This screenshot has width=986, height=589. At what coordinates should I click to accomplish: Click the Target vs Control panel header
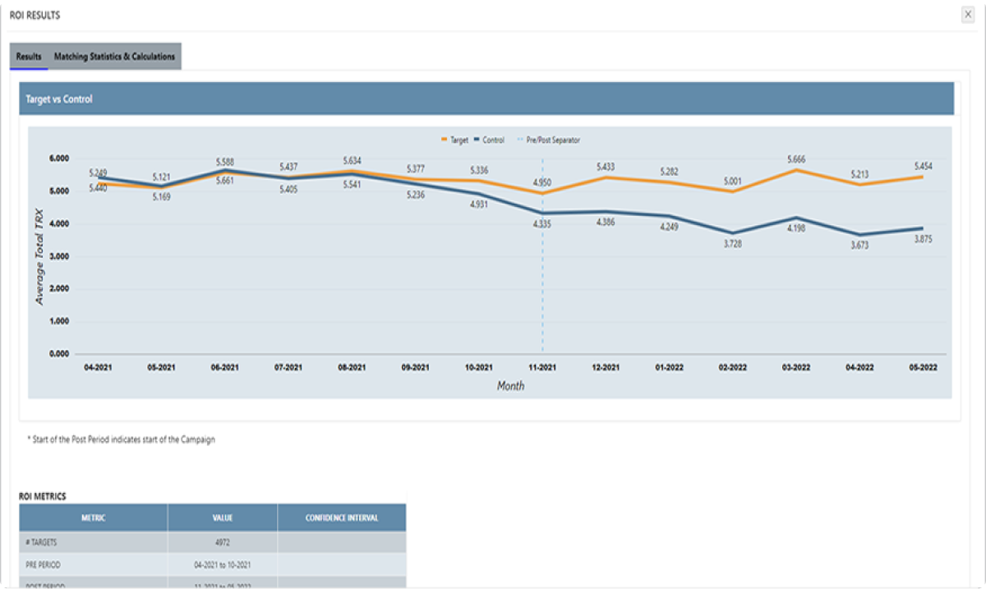[x=486, y=99]
